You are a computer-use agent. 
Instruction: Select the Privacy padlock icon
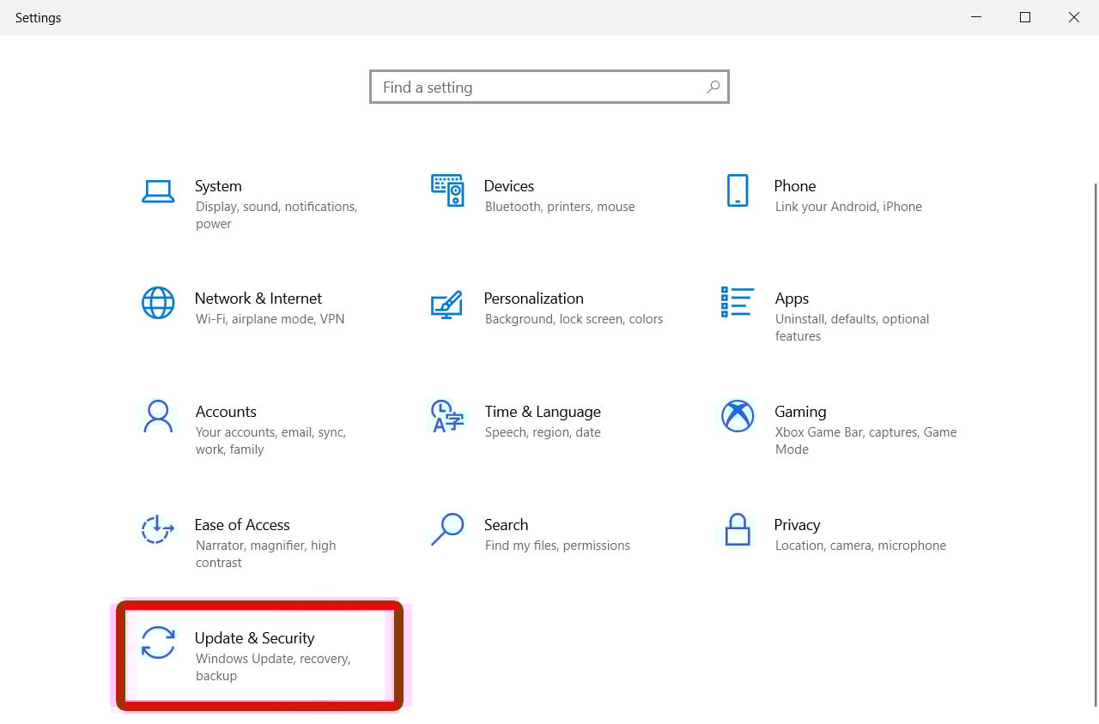[x=737, y=531]
